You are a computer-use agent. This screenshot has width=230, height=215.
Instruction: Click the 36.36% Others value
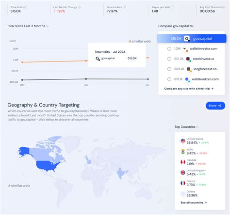(192, 196)
